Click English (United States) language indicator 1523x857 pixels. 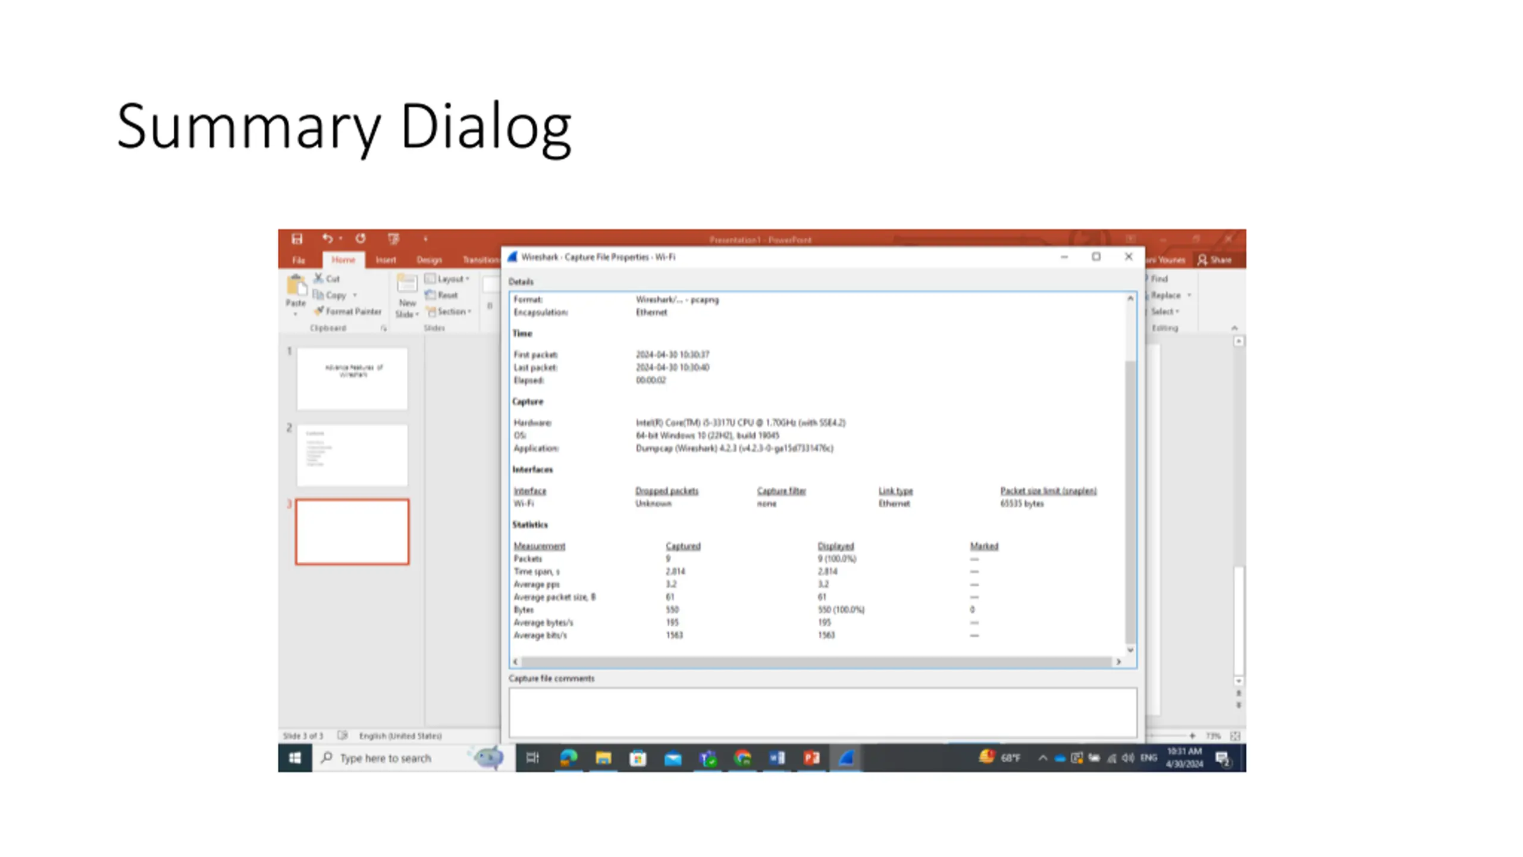coord(400,736)
